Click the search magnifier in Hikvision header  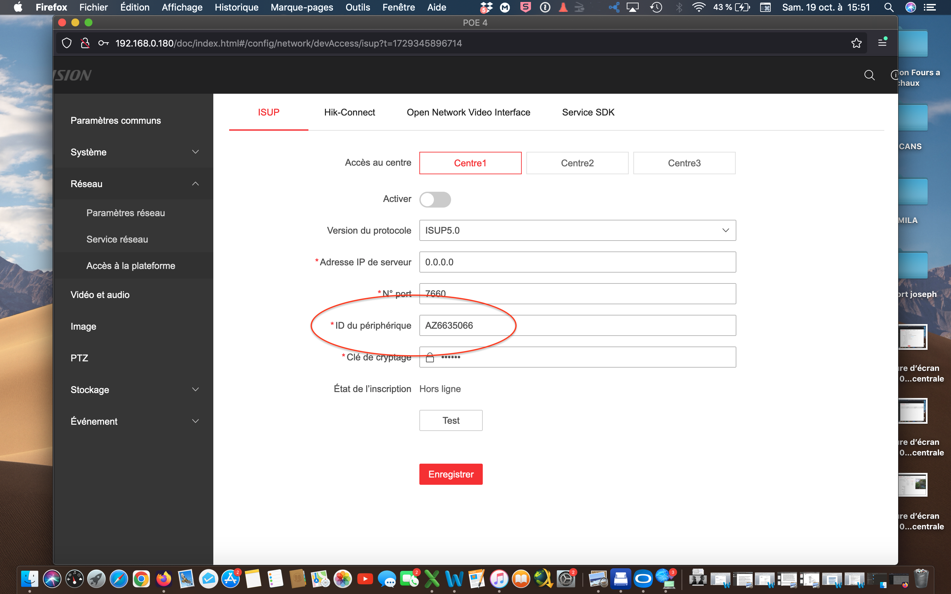point(869,75)
